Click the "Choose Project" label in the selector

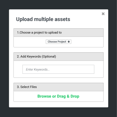point(57,42)
